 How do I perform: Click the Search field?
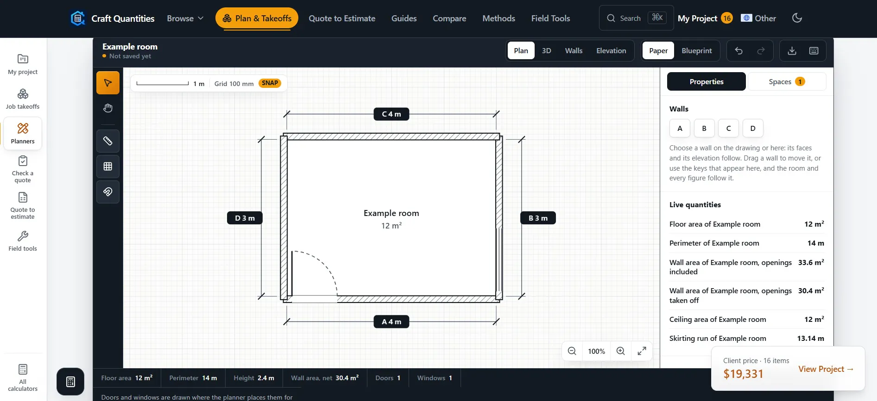637,18
